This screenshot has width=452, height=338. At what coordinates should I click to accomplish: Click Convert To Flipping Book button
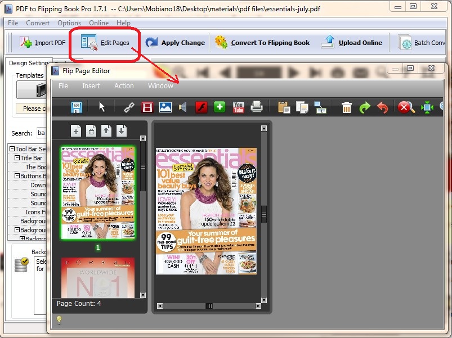point(262,43)
